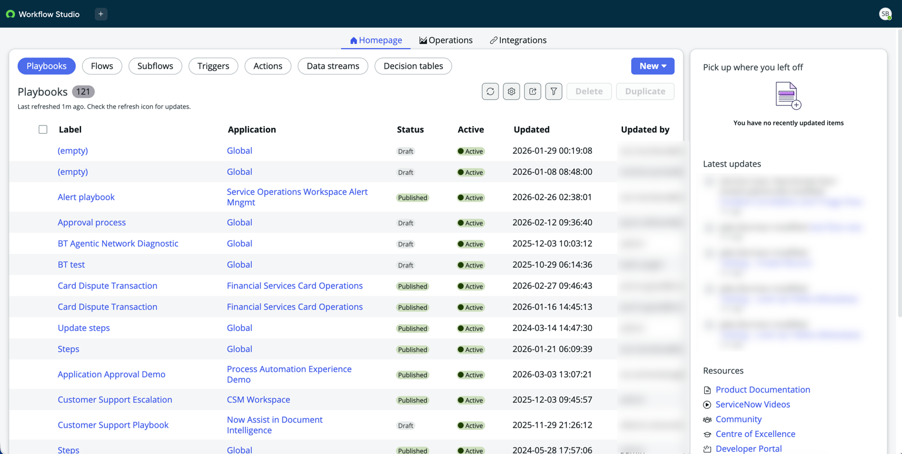
Task: Open the SB user avatar
Action: tap(885, 14)
